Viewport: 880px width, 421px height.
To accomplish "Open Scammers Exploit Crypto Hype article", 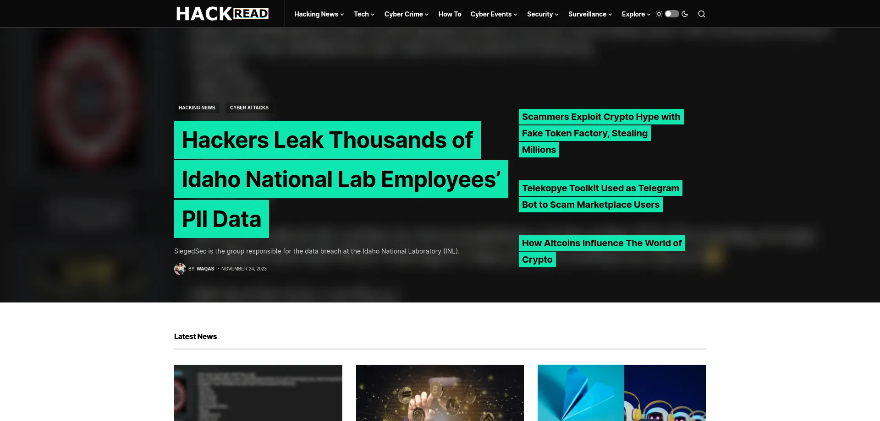I will [601, 133].
